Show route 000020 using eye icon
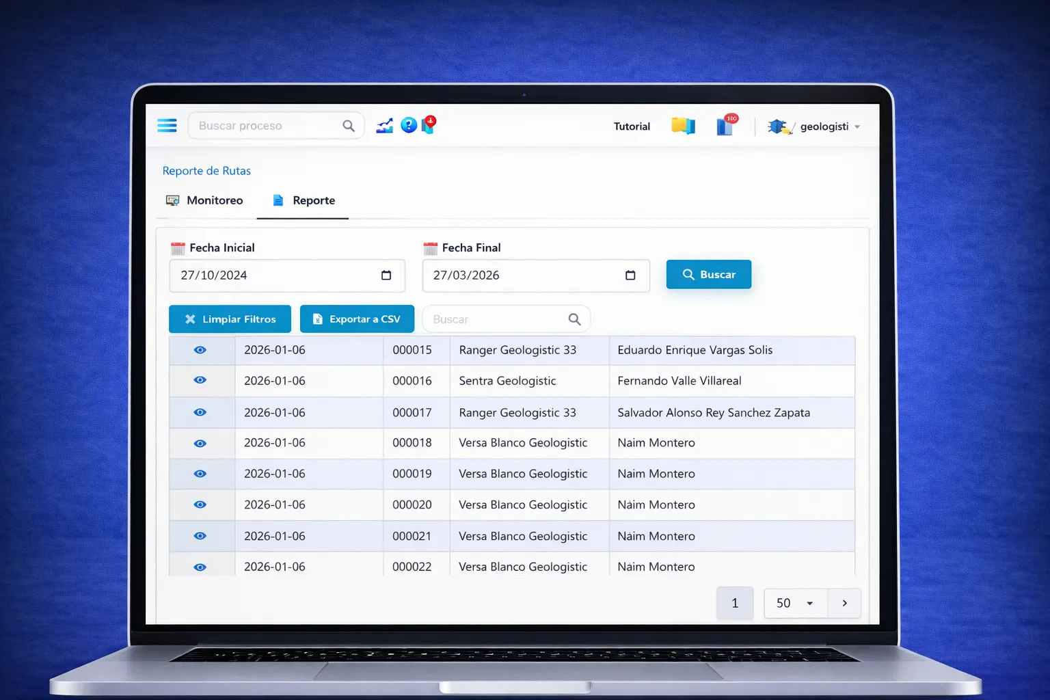Screen dimensions: 1050x700 click(x=200, y=504)
